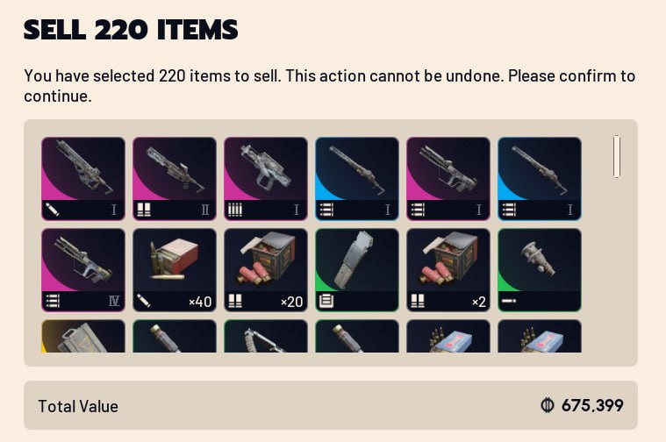This screenshot has height=442, width=666.
Task: Select the green magazine attachment item
Action: [357, 270]
